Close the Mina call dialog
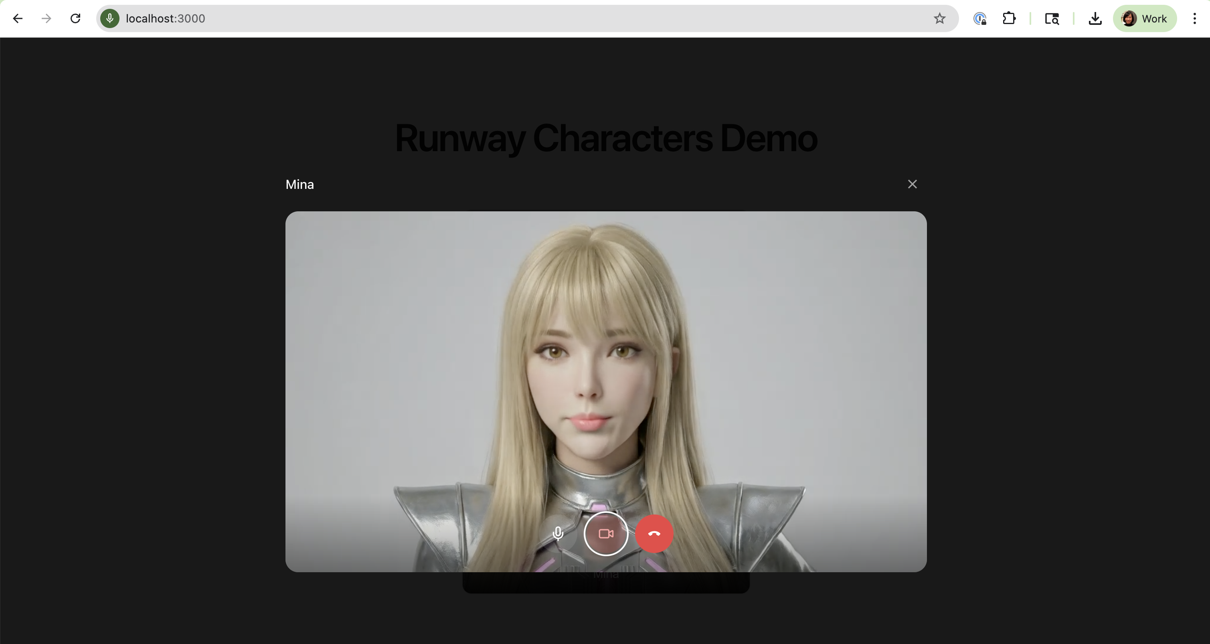 point(912,184)
